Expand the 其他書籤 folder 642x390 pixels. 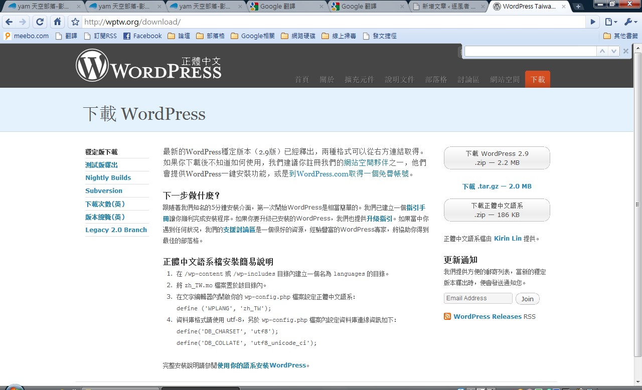point(620,36)
